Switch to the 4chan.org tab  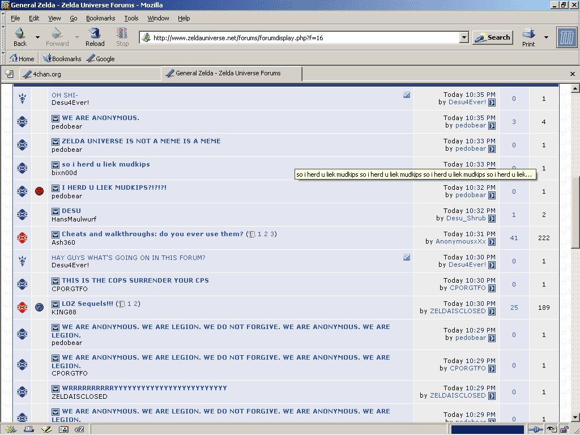(x=91, y=74)
